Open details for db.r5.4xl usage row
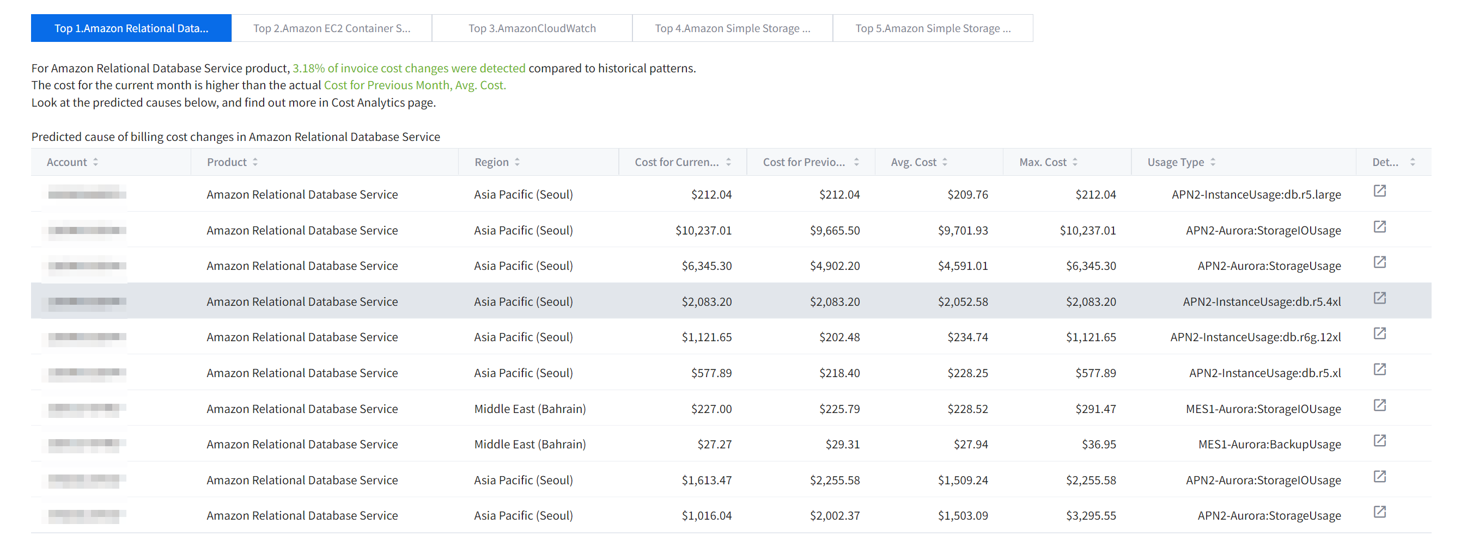Screen dimensions: 1461x536 [1379, 298]
